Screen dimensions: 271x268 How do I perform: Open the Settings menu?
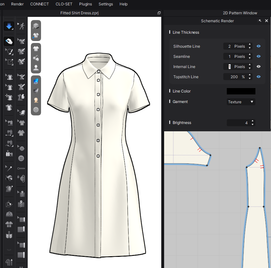[x=106, y=4]
